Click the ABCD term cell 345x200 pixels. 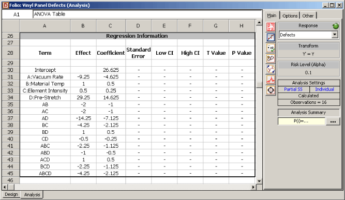pyautogui.click(x=45, y=174)
